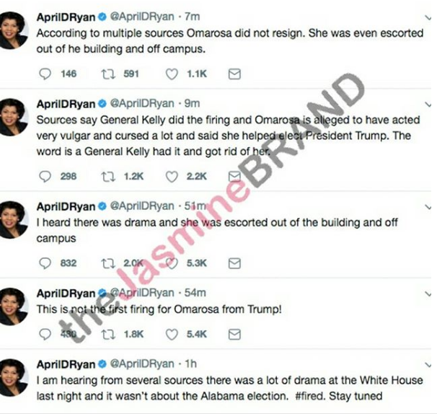Retweet the 7m tweet with 591 retweets
The width and height of the screenshot is (437, 414).
[108, 74]
